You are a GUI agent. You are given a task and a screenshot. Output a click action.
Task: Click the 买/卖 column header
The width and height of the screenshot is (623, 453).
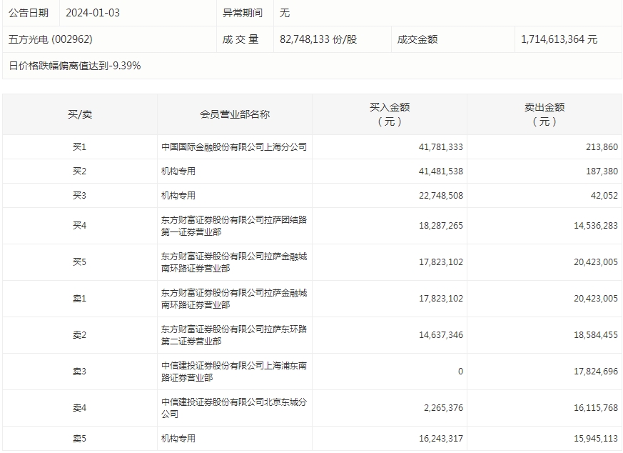79,114
